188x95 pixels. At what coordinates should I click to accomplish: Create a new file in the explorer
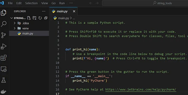click(x=29, y=18)
